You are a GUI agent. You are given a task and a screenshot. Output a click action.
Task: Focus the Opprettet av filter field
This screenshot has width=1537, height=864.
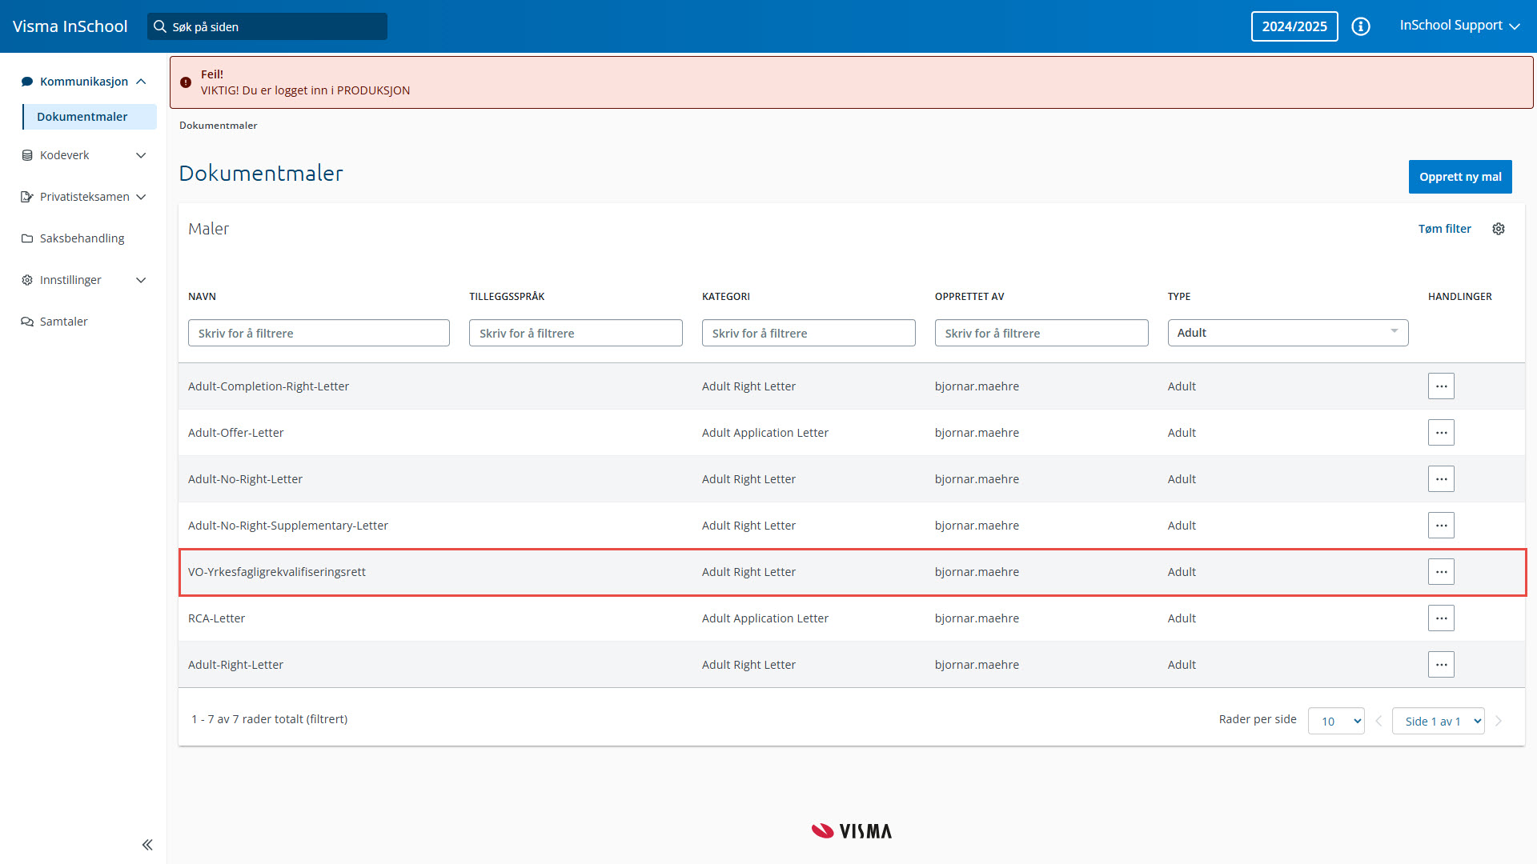[x=1041, y=333]
